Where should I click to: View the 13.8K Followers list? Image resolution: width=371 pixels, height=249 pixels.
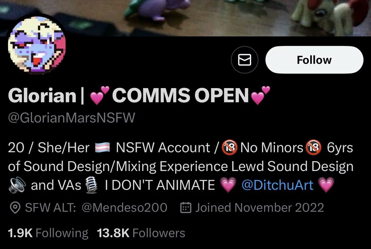pyautogui.click(x=141, y=233)
